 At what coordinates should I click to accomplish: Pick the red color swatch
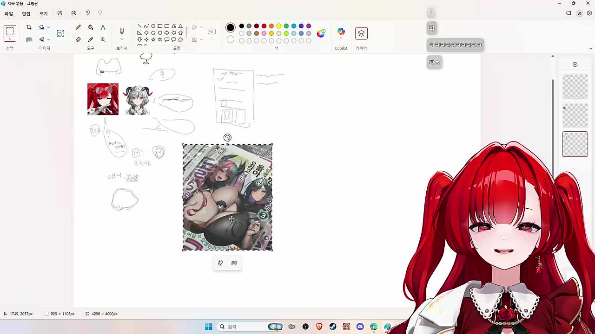264,26
